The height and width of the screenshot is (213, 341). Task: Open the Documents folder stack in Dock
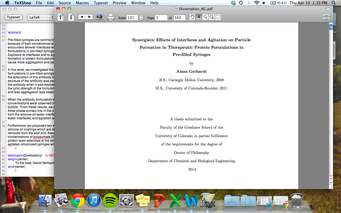(x=248, y=200)
